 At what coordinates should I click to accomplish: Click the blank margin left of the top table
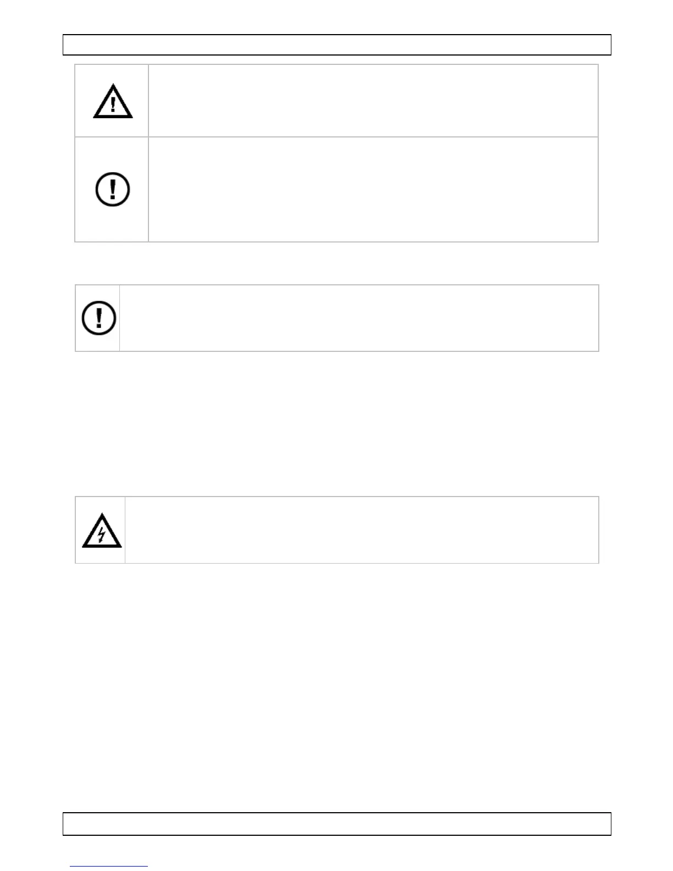pyautogui.click(x=33, y=154)
